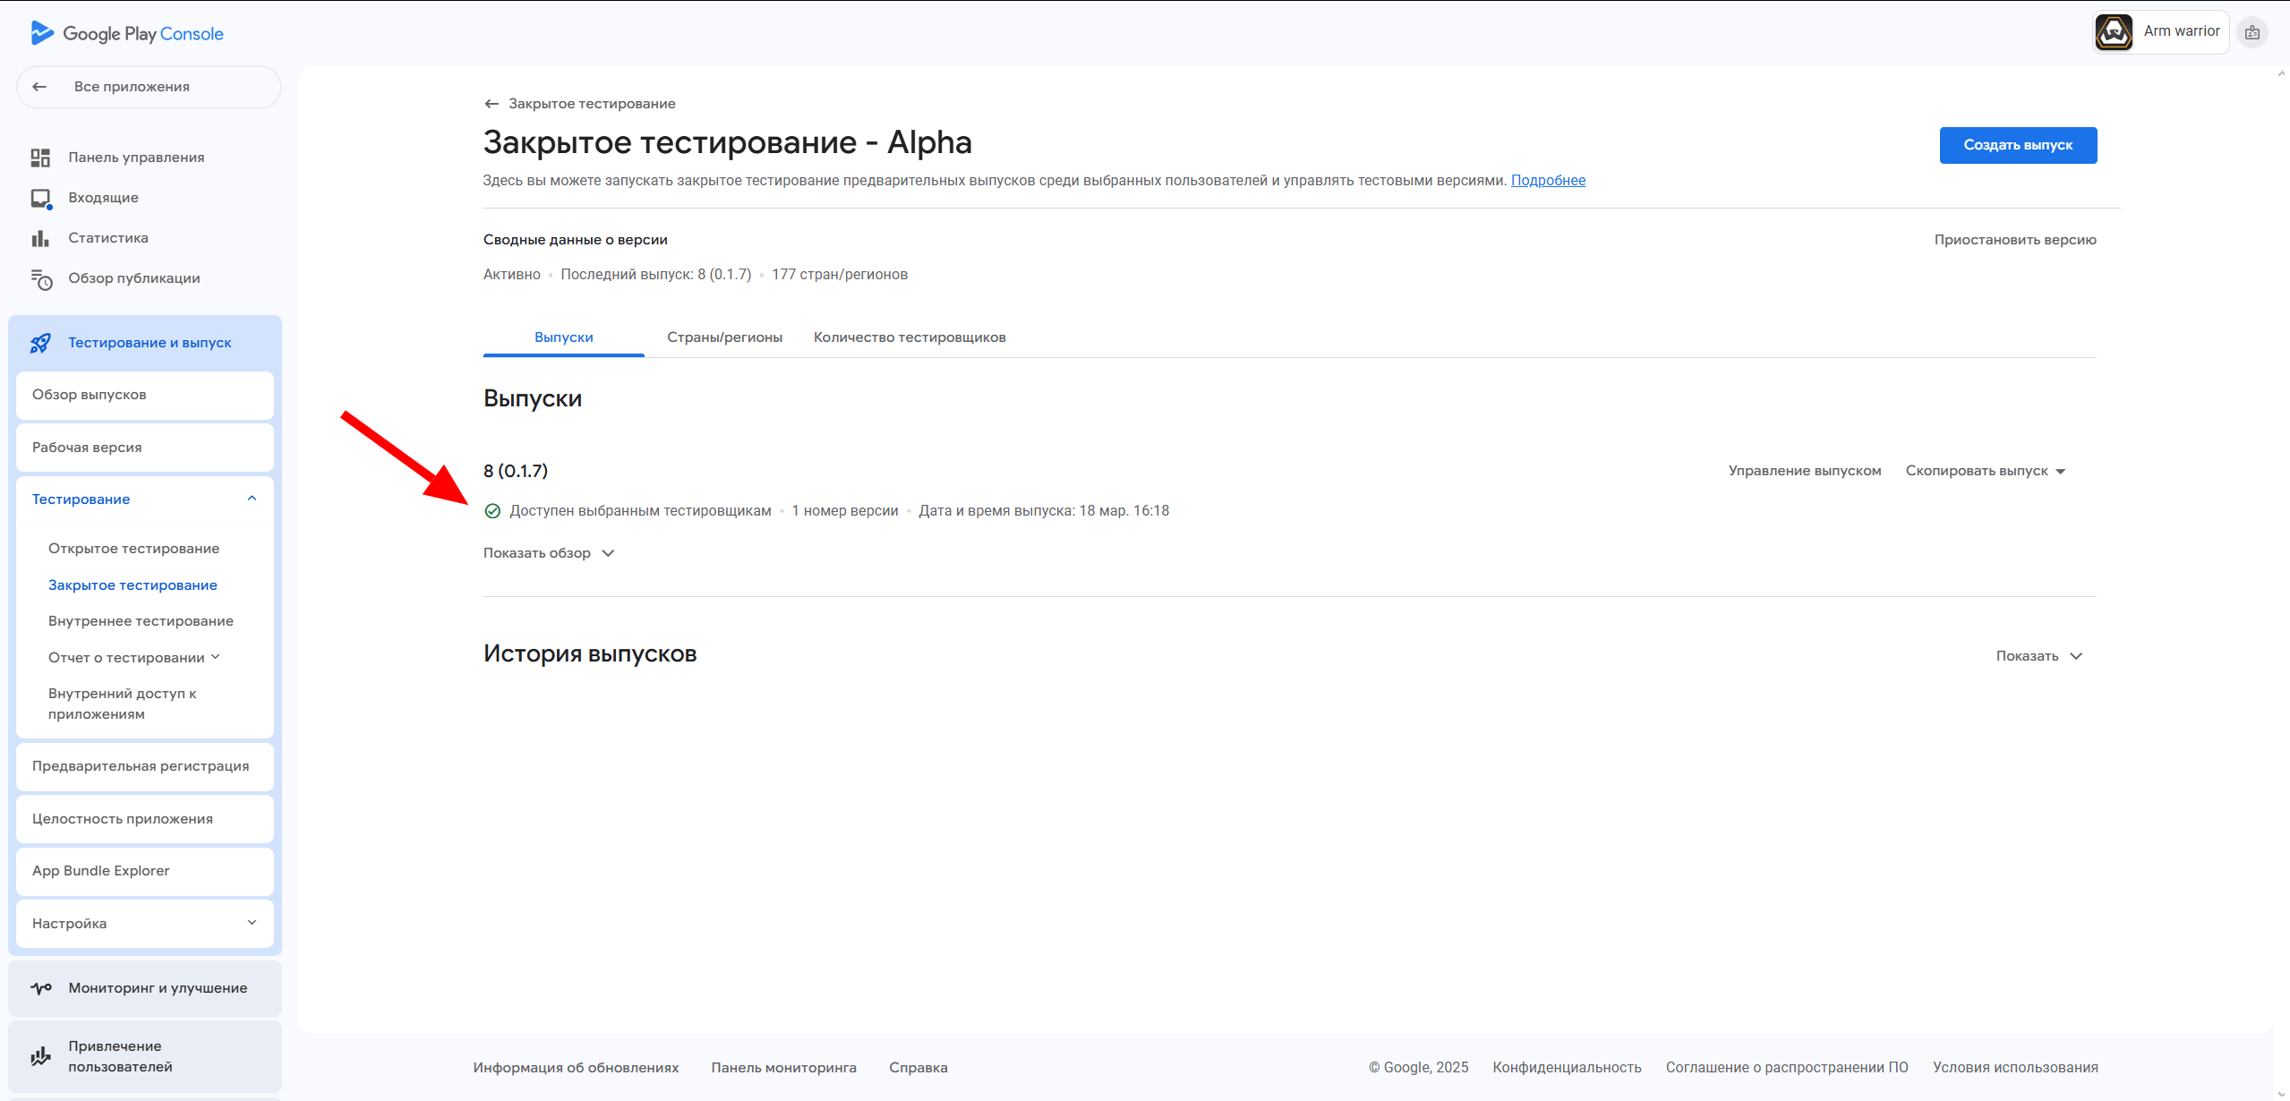Screen dimensions: 2290x1101
Task: Switch to the Выпуски tab
Action: (x=564, y=337)
